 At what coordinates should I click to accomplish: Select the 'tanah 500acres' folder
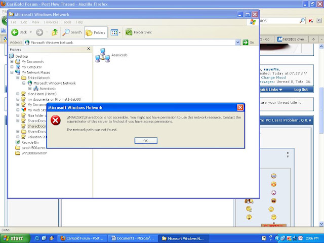33,148
